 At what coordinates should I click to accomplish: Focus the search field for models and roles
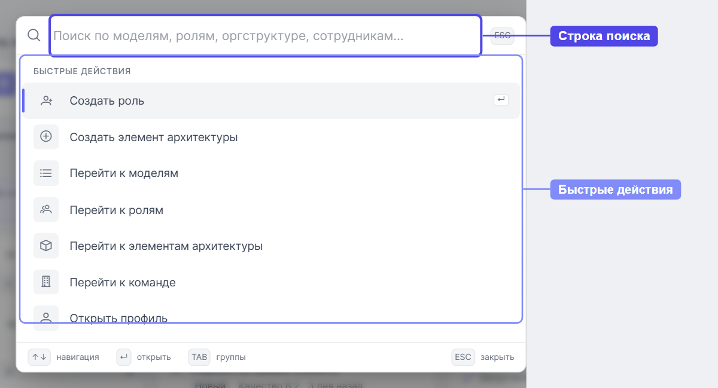tap(265, 36)
